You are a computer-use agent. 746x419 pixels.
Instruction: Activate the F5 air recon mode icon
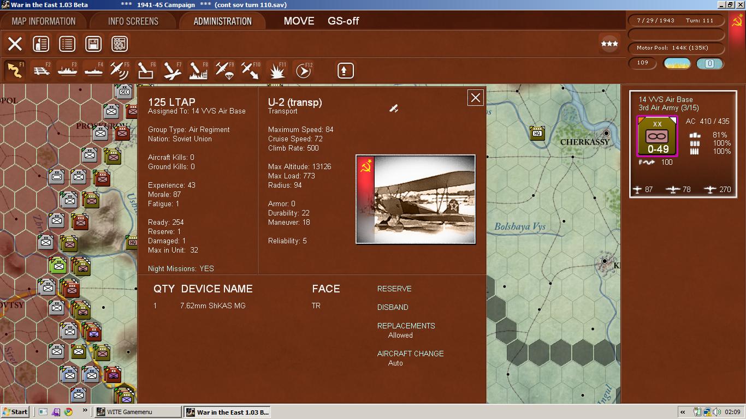(x=120, y=70)
